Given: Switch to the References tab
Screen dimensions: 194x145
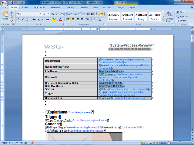Looking at the screenshot, I should tap(56, 7).
